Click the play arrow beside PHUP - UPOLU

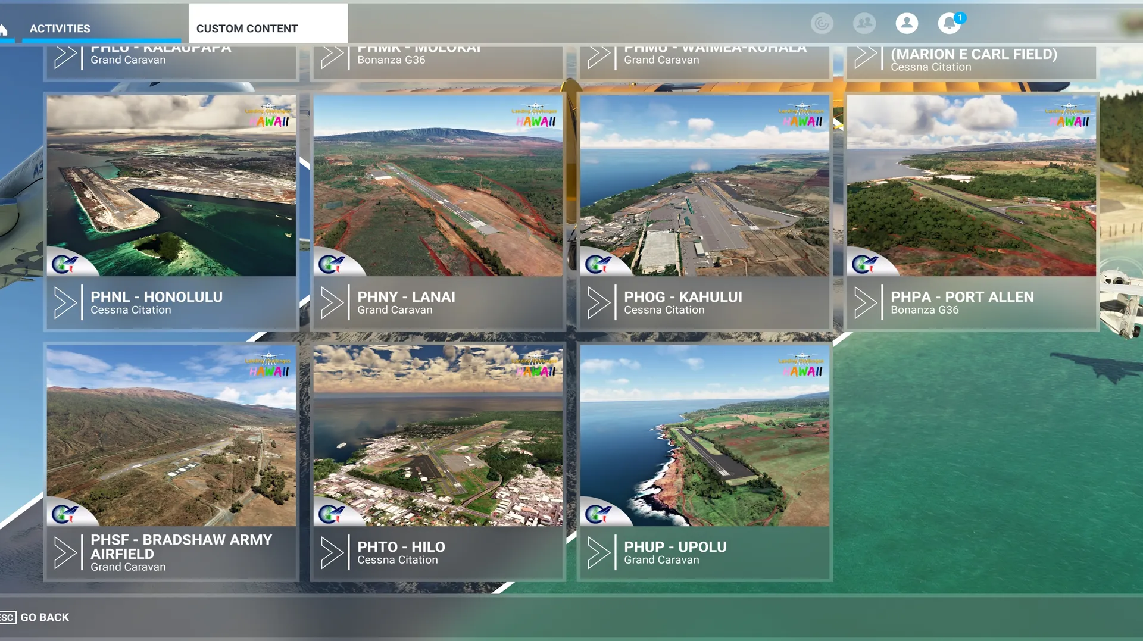click(599, 552)
